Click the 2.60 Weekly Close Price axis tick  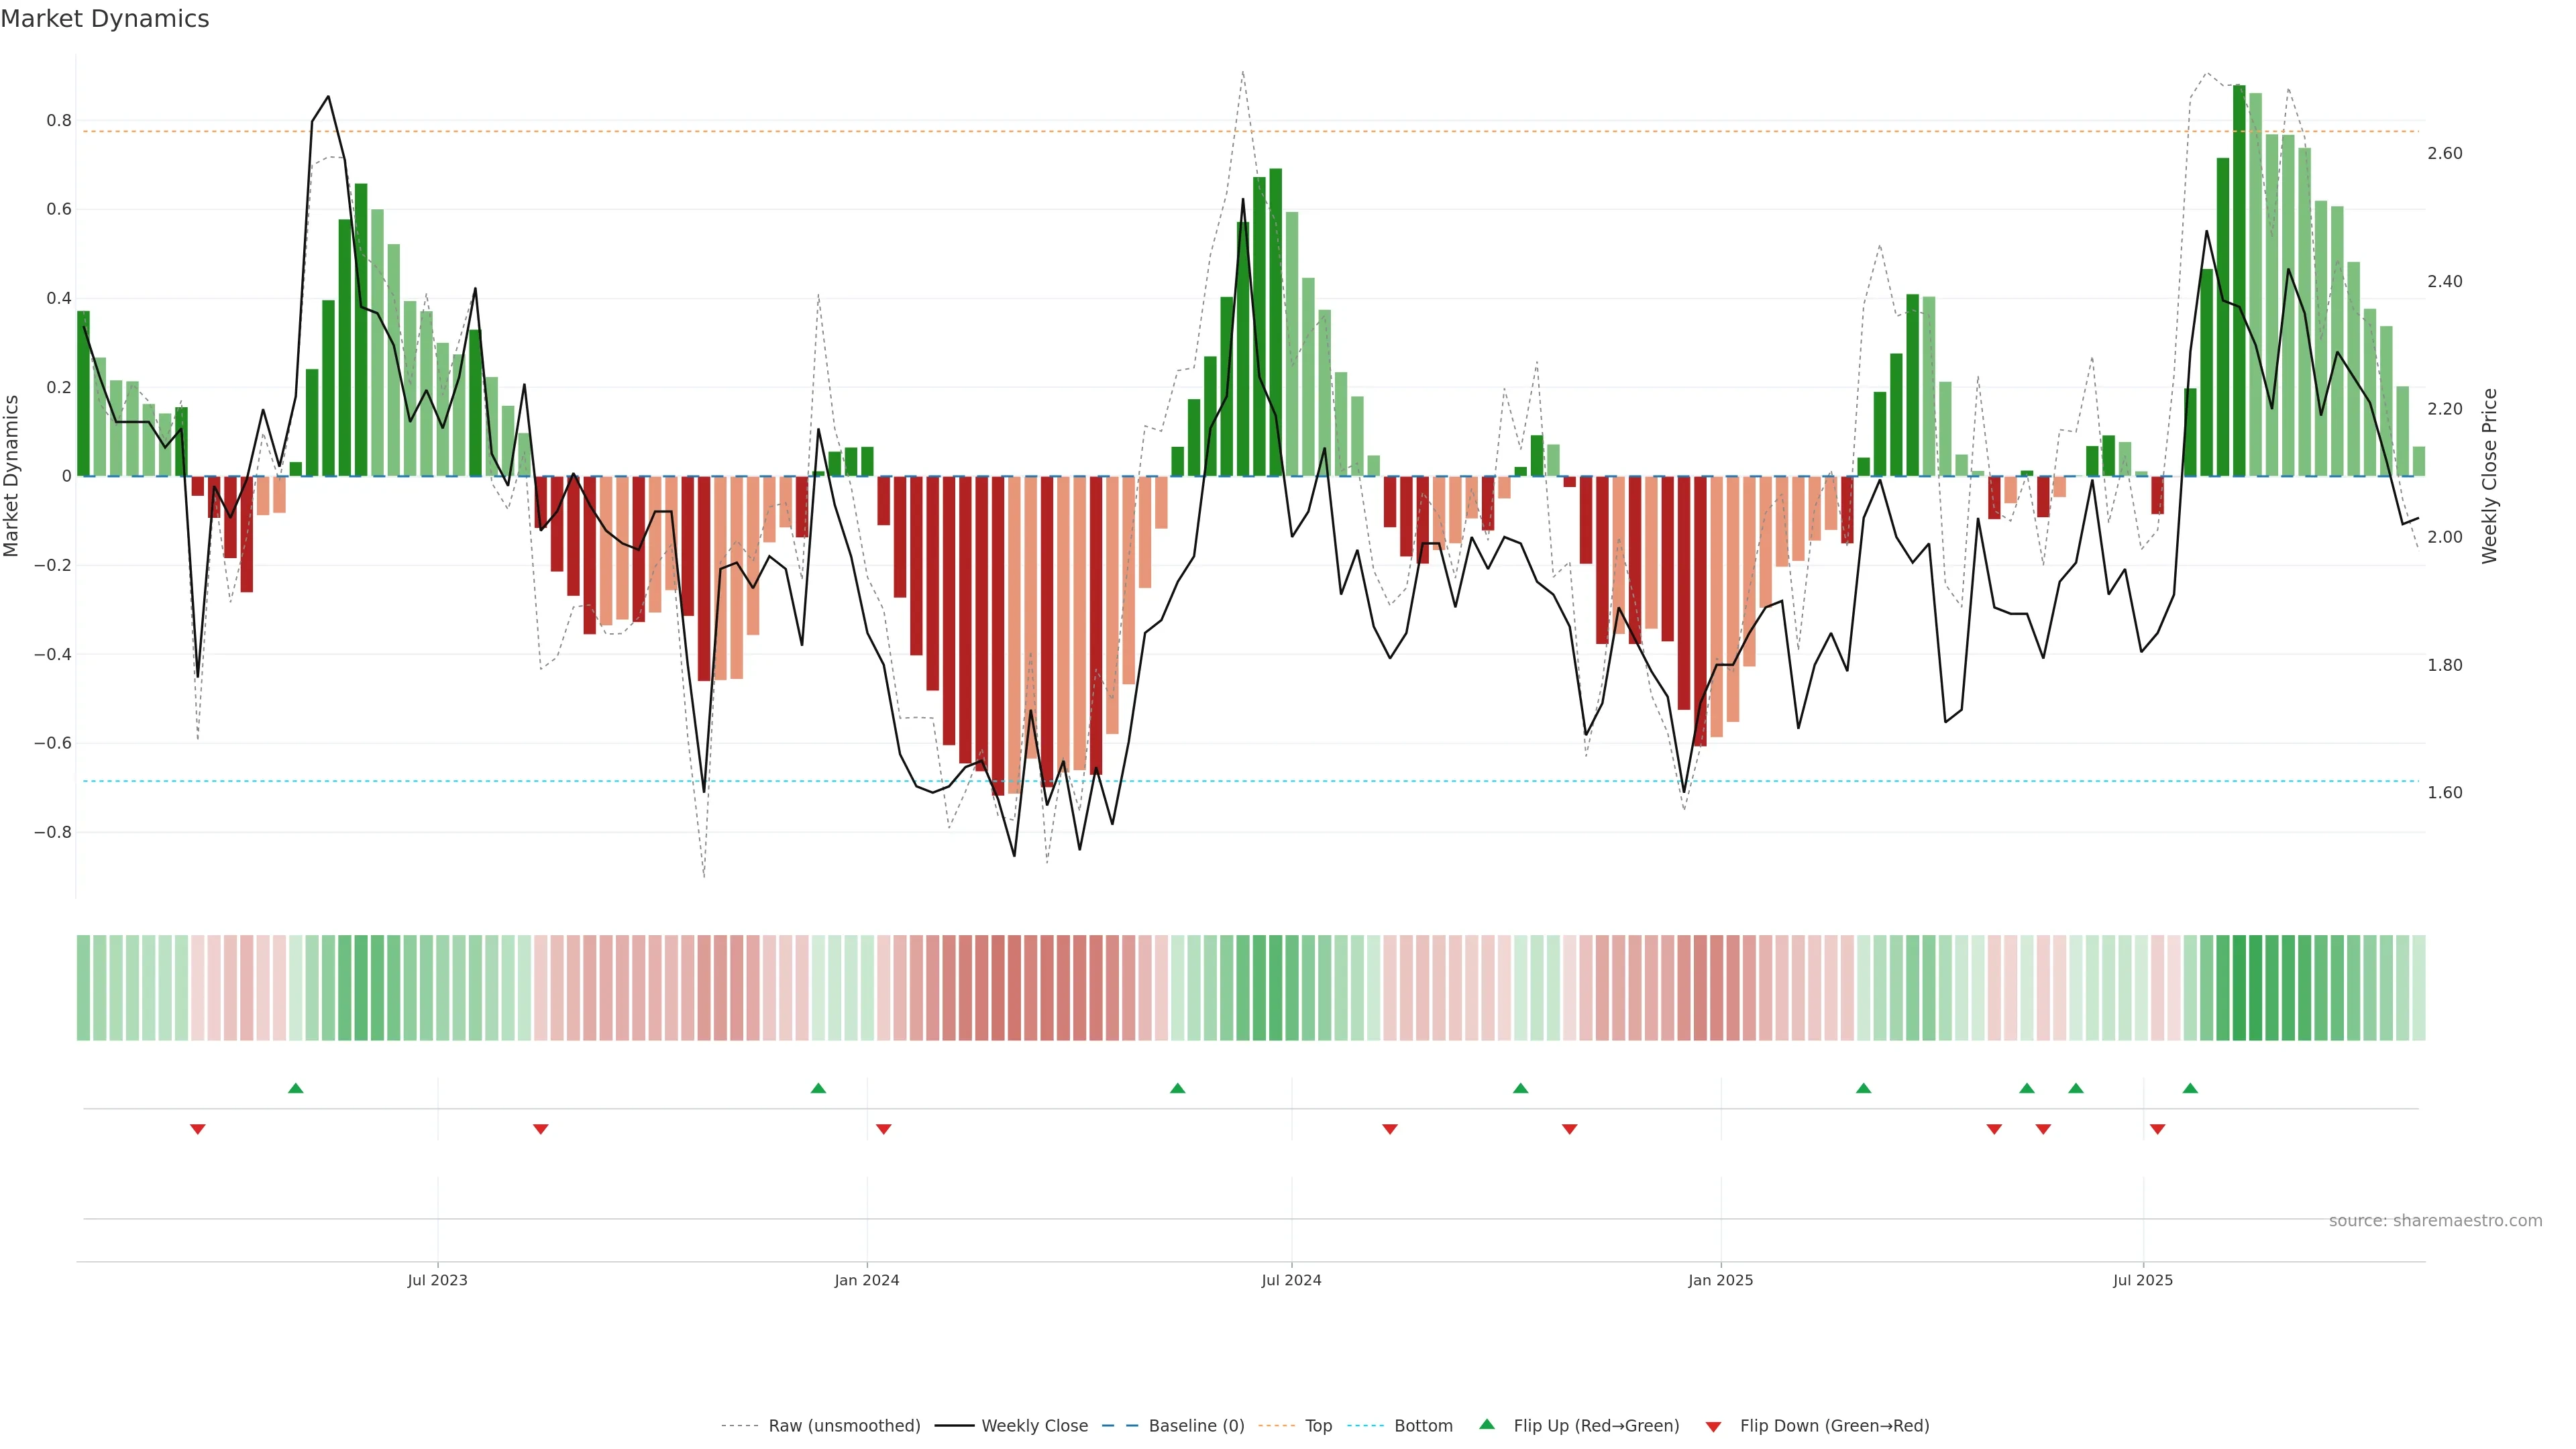[x=2444, y=153]
